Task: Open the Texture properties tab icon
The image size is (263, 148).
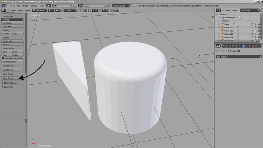Action: pos(253,46)
